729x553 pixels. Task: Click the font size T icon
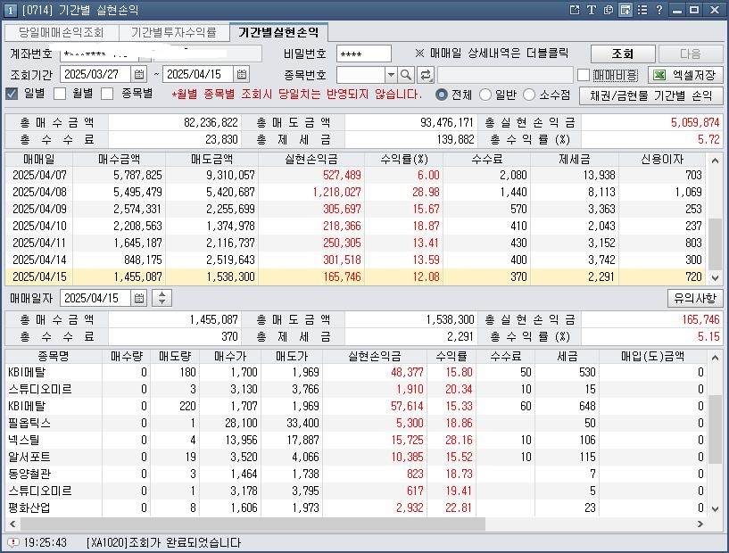pyautogui.click(x=591, y=10)
